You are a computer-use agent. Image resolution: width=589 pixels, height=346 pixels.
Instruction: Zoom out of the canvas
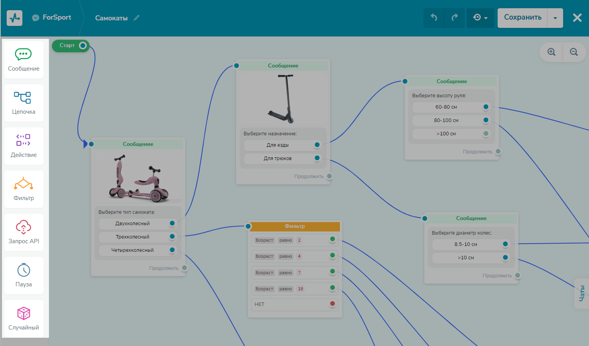click(x=574, y=52)
